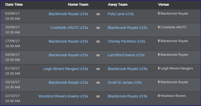
Task: Click the venue pin icon for the 15/10/17 fixture
Action: pyautogui.click(x=159, y=82)
